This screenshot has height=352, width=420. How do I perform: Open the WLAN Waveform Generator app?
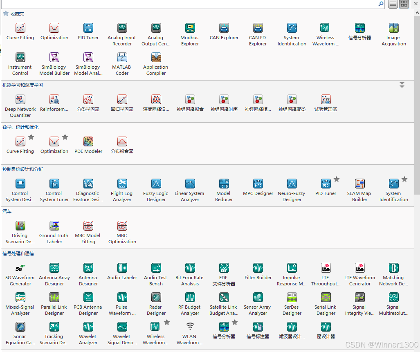[190, 333]
